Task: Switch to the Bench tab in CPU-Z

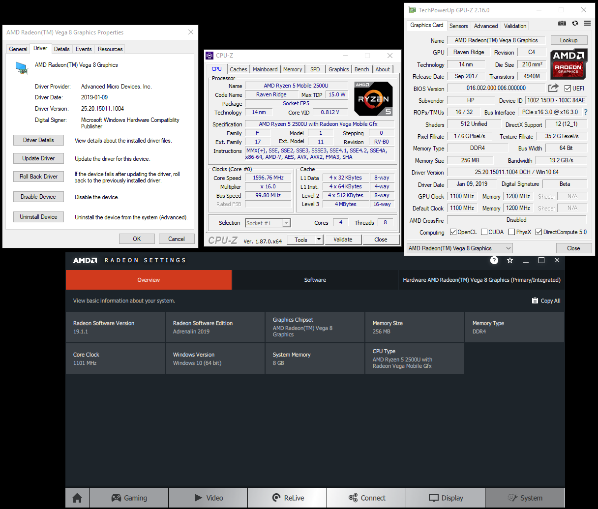Action: coord(361,69)
